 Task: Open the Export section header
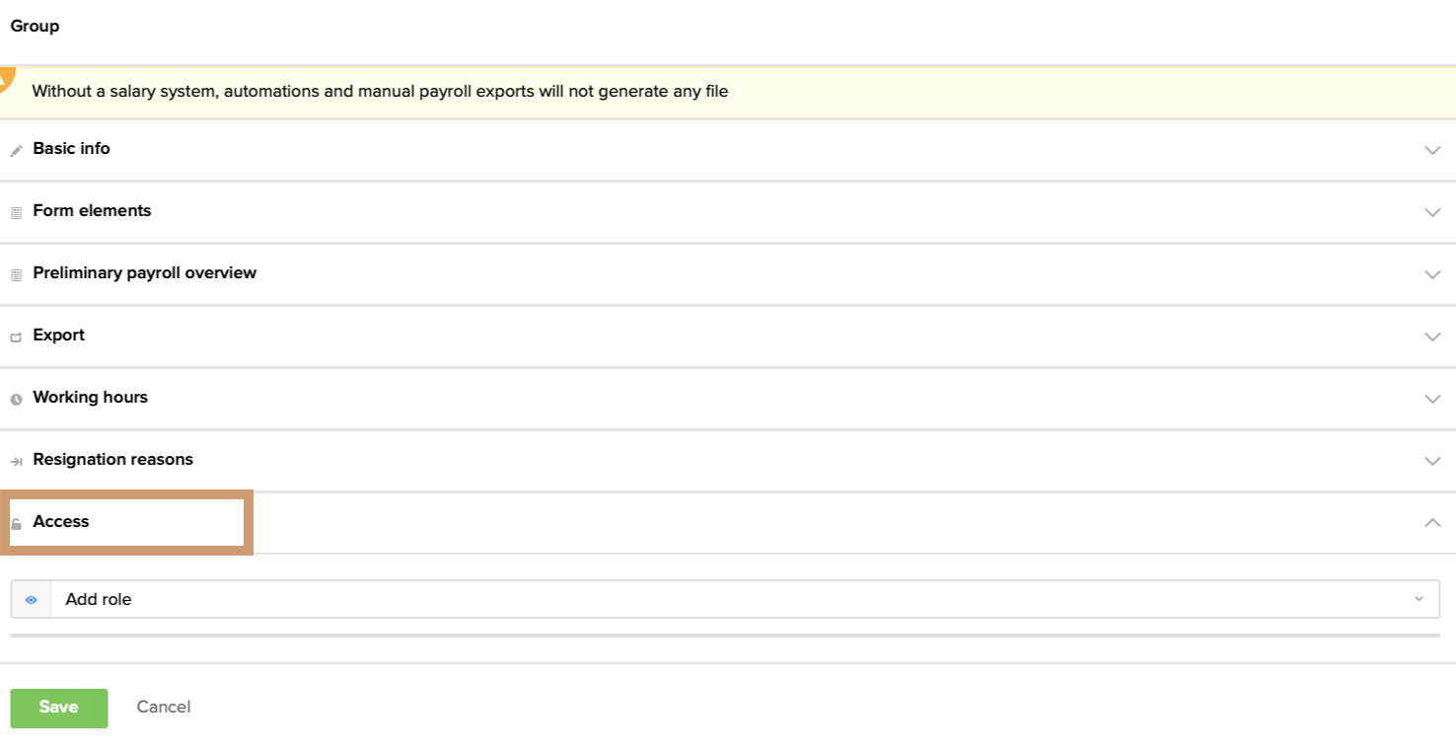point(59,336)
